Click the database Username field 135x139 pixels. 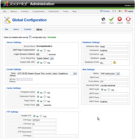click(x=114, y=54)
